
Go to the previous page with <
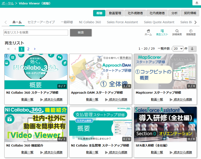[x=15, y=49]
